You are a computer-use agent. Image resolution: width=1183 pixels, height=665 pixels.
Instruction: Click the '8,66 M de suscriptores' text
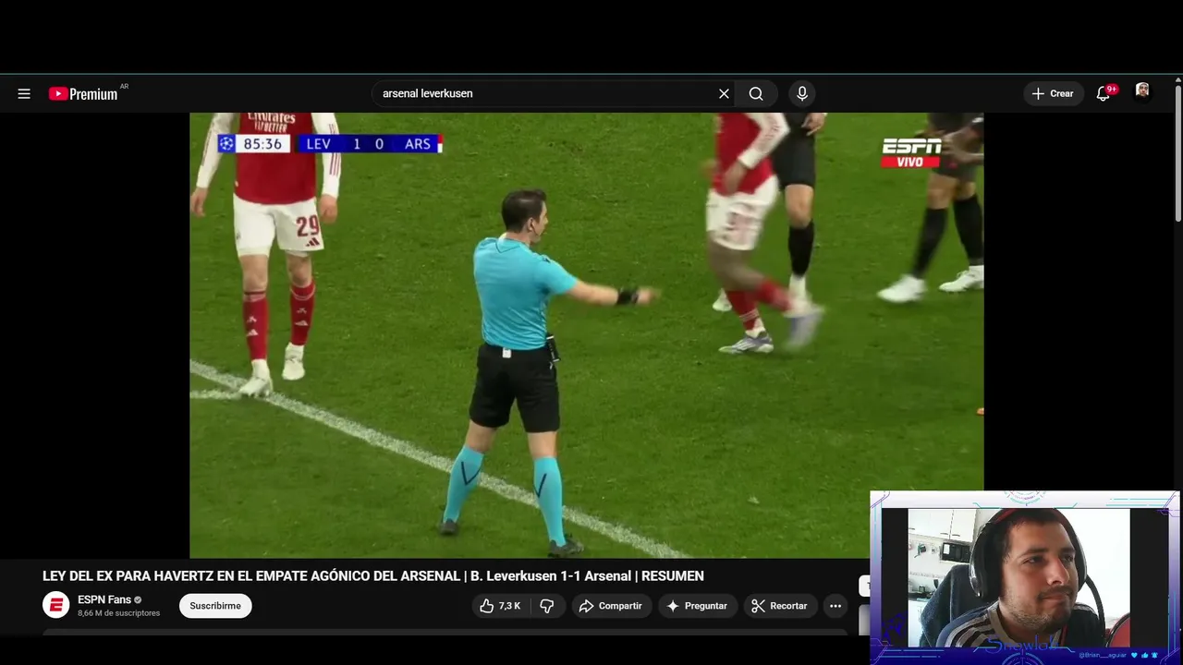pyautogui.click(x=118, y=613)
